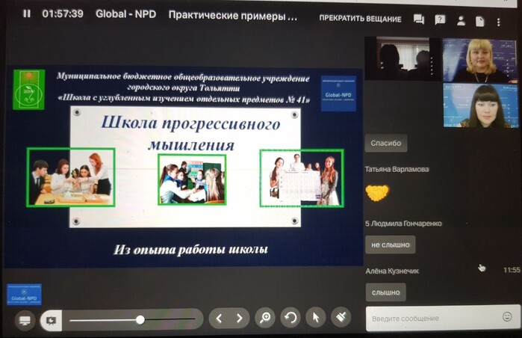
Task: Click the yellow heart emoji message
Action: click(377, 193)
